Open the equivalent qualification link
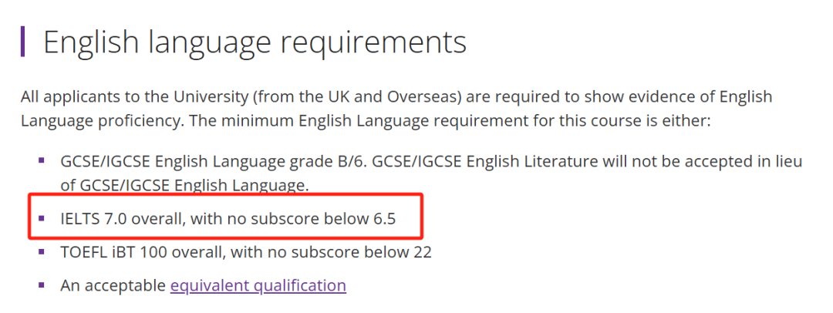This screenshot has height=313, width=833. pyautogui.click(x=258, y=285)
